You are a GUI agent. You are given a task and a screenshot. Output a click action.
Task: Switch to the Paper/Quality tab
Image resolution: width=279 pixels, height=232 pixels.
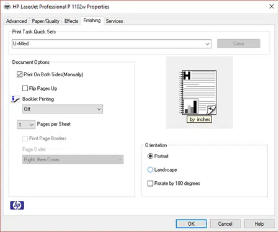(x=46, y=21)
